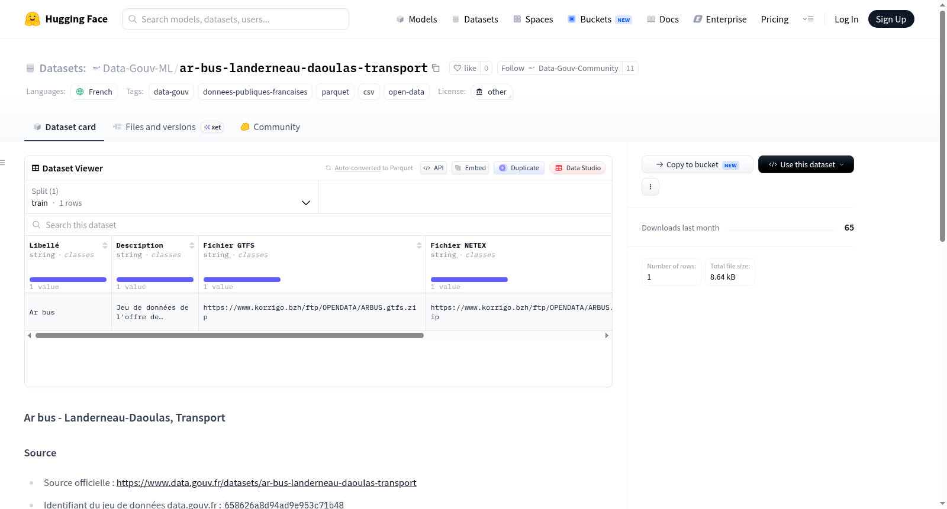Click the Datasets breadcrumb label
The height and width of the screenshot is (509, 947).
tap(63, 68)
